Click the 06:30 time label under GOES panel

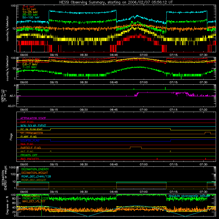84,110
